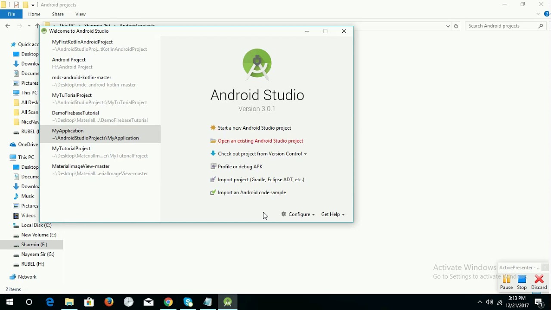Viewport: 551px width, 310px height.
Task: Open Explorer help question mark
Action: tap(547, 14)
